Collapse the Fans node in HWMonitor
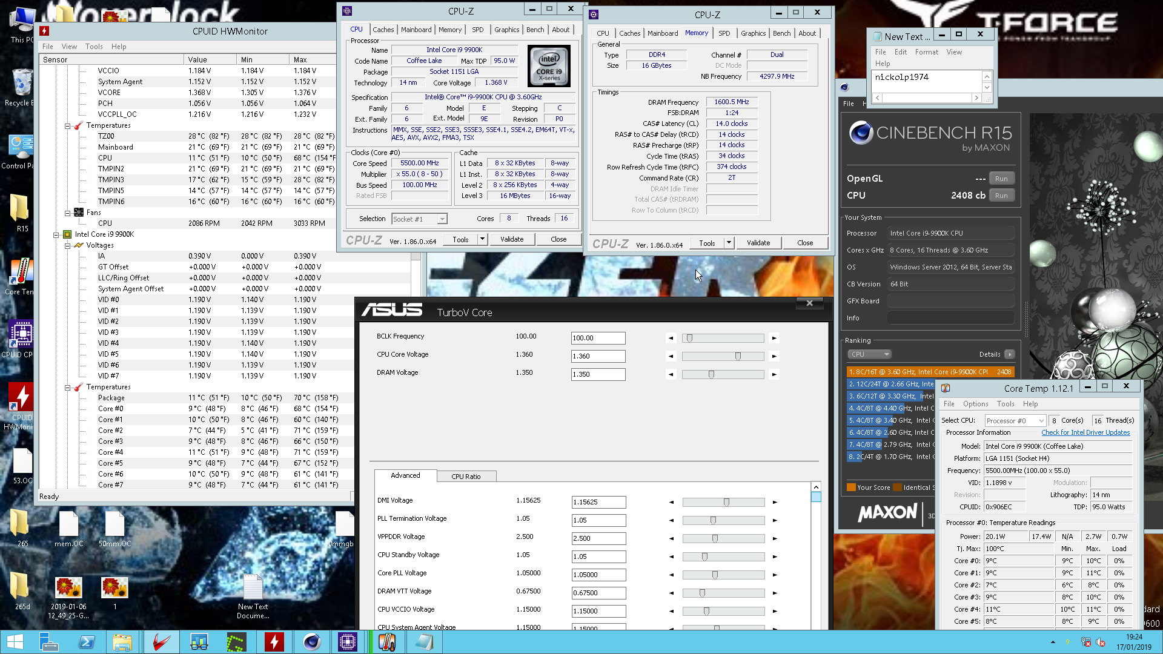 click(x=67, y=213)
